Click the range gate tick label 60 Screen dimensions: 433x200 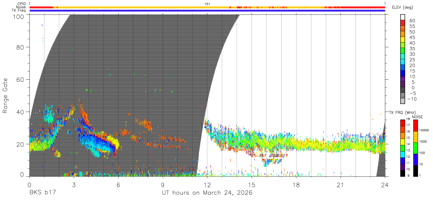(20, 79)
